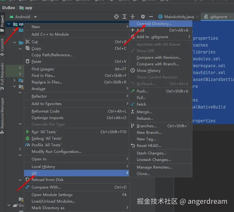The image size is (234, 212).
Task: Open the Analyze submenu
Action: tap(76, 88)
